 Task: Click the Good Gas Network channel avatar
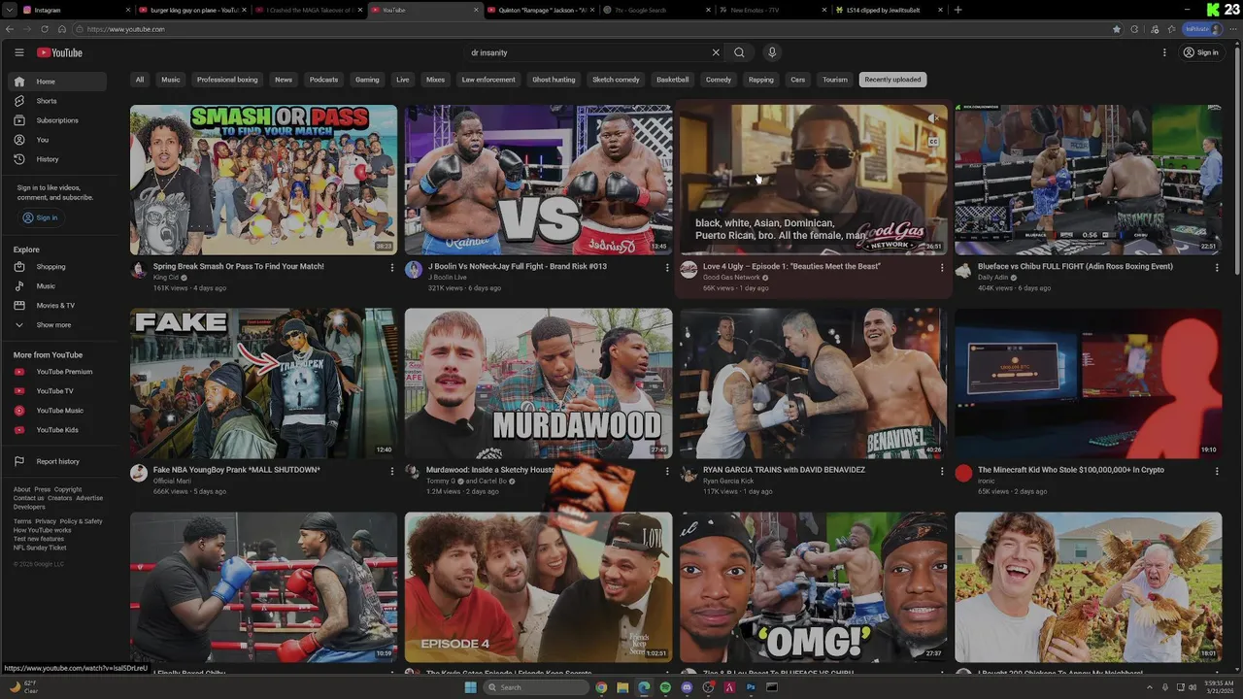pyautogui.click(x=689, y=270)
